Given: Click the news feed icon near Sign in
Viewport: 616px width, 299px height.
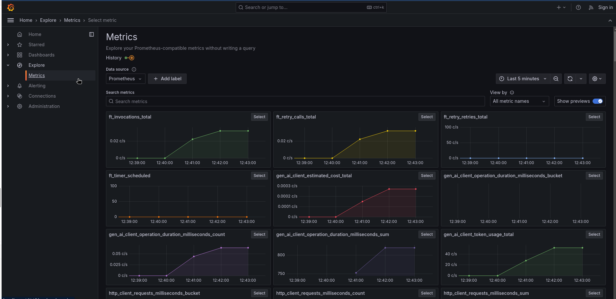Looking at the screenshot, I should [x=591, y=7].
